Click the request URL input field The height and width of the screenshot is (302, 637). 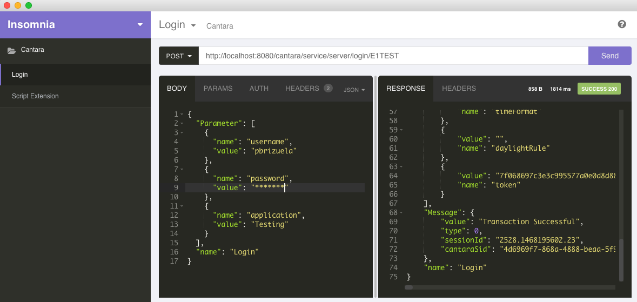coord(393,56)
